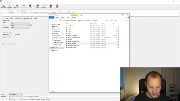Toggle Audio / Video synchronisation checkbox

click(3, 44)
